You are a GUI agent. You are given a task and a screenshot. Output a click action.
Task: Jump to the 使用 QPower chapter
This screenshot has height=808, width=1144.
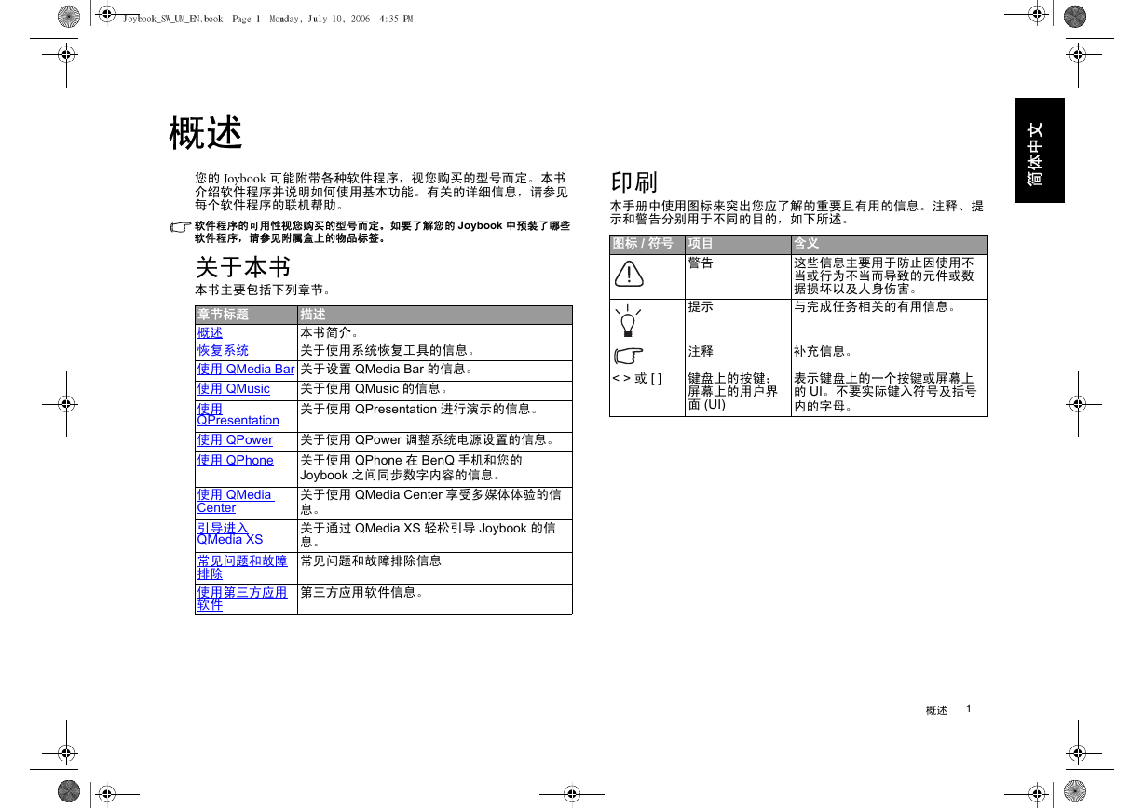click(x=235, y=440)
